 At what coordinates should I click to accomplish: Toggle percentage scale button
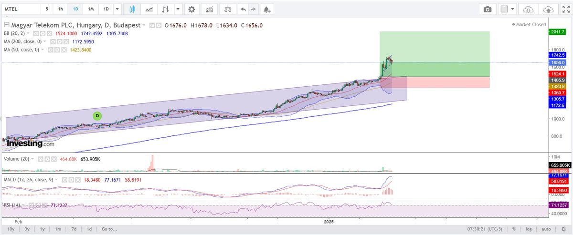click(x=513, y=229)
